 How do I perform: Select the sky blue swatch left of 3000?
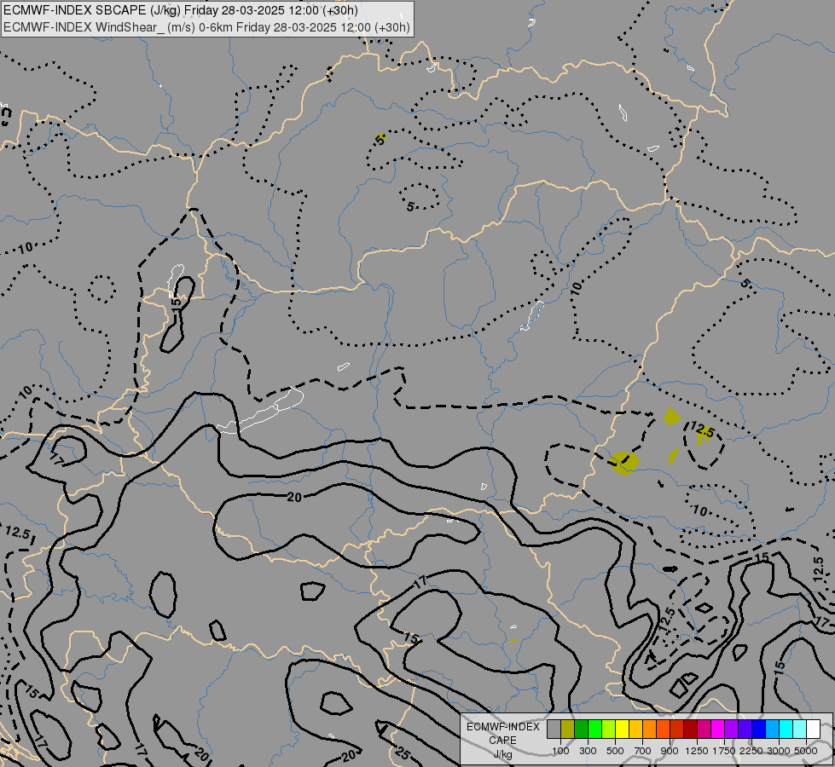coord(773,730)
